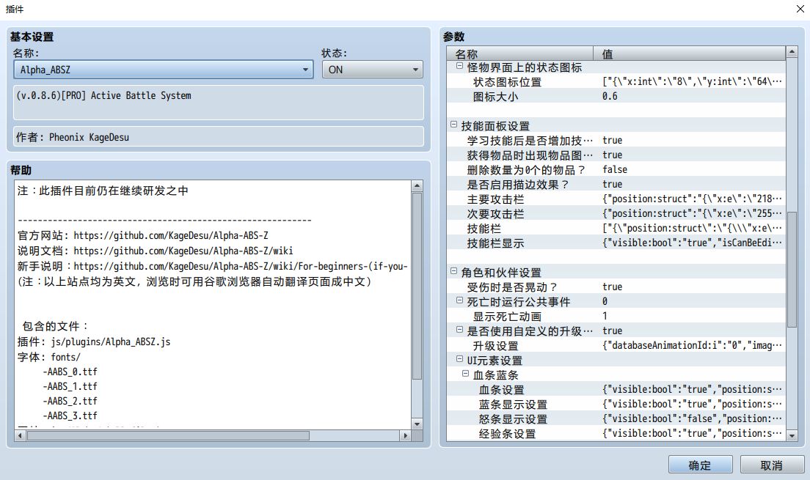Select the 显示死亡动画 parameter row
Screen dimensions: 810x480
[x=616, y=317]
